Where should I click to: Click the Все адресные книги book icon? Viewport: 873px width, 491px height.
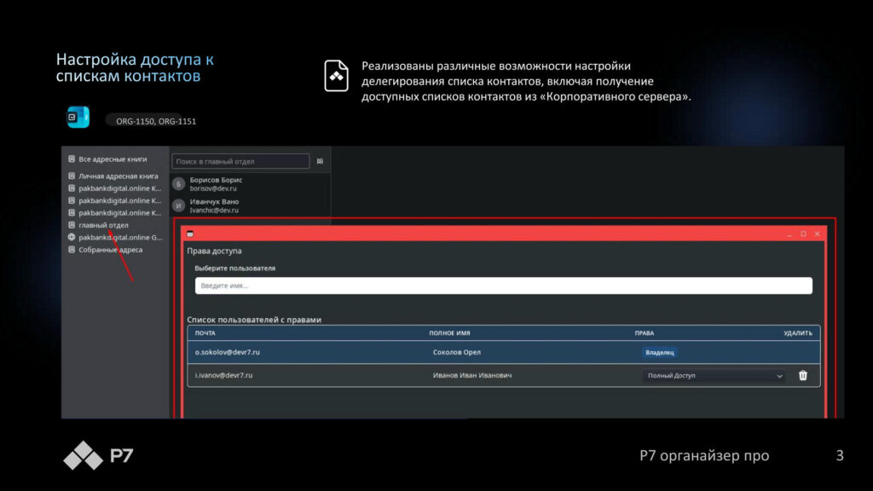(72, 159)
